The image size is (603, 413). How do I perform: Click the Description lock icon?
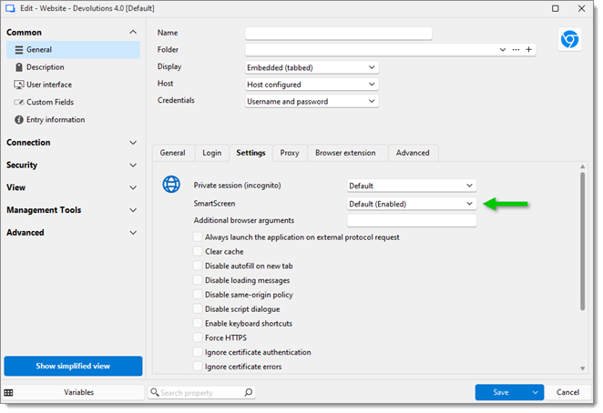[19, 67]
